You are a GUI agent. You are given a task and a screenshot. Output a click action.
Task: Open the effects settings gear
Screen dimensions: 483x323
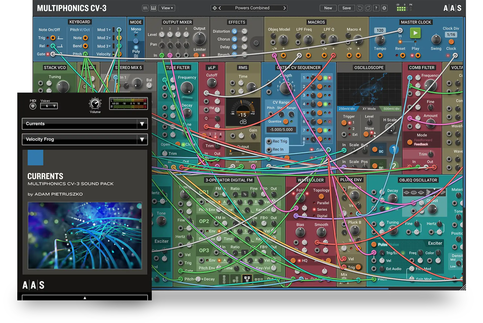click(x=256, y=43)
